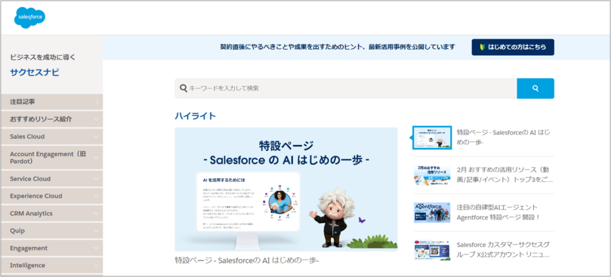The image size is (611, 277).
Task: Click the はじめての方はこちら button
Action: 513,47
